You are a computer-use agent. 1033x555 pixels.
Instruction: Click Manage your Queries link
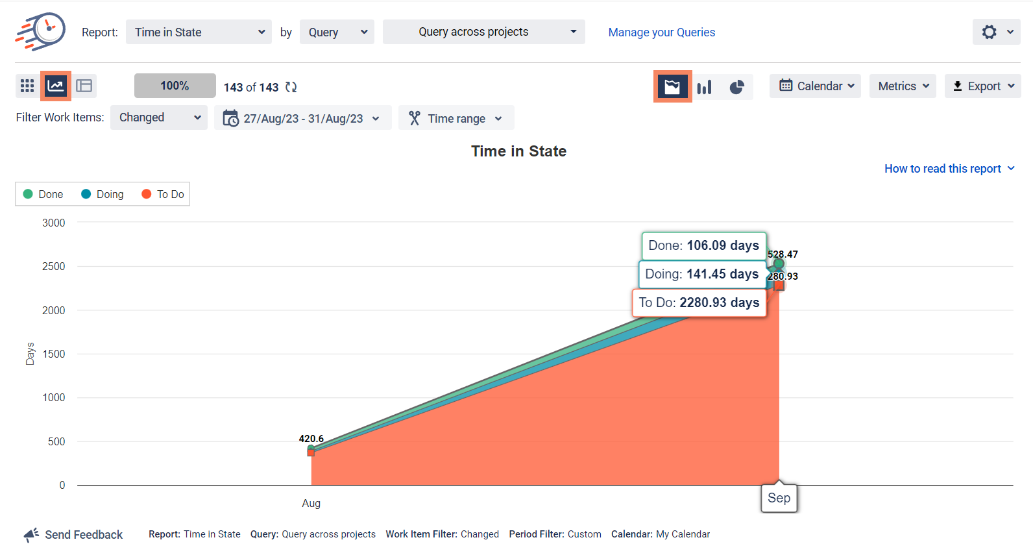click(x=661, y=32)
